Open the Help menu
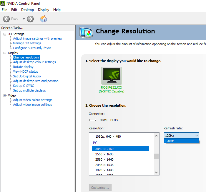The width and height of the screenshot is (206, 192). tap(57, 10)
